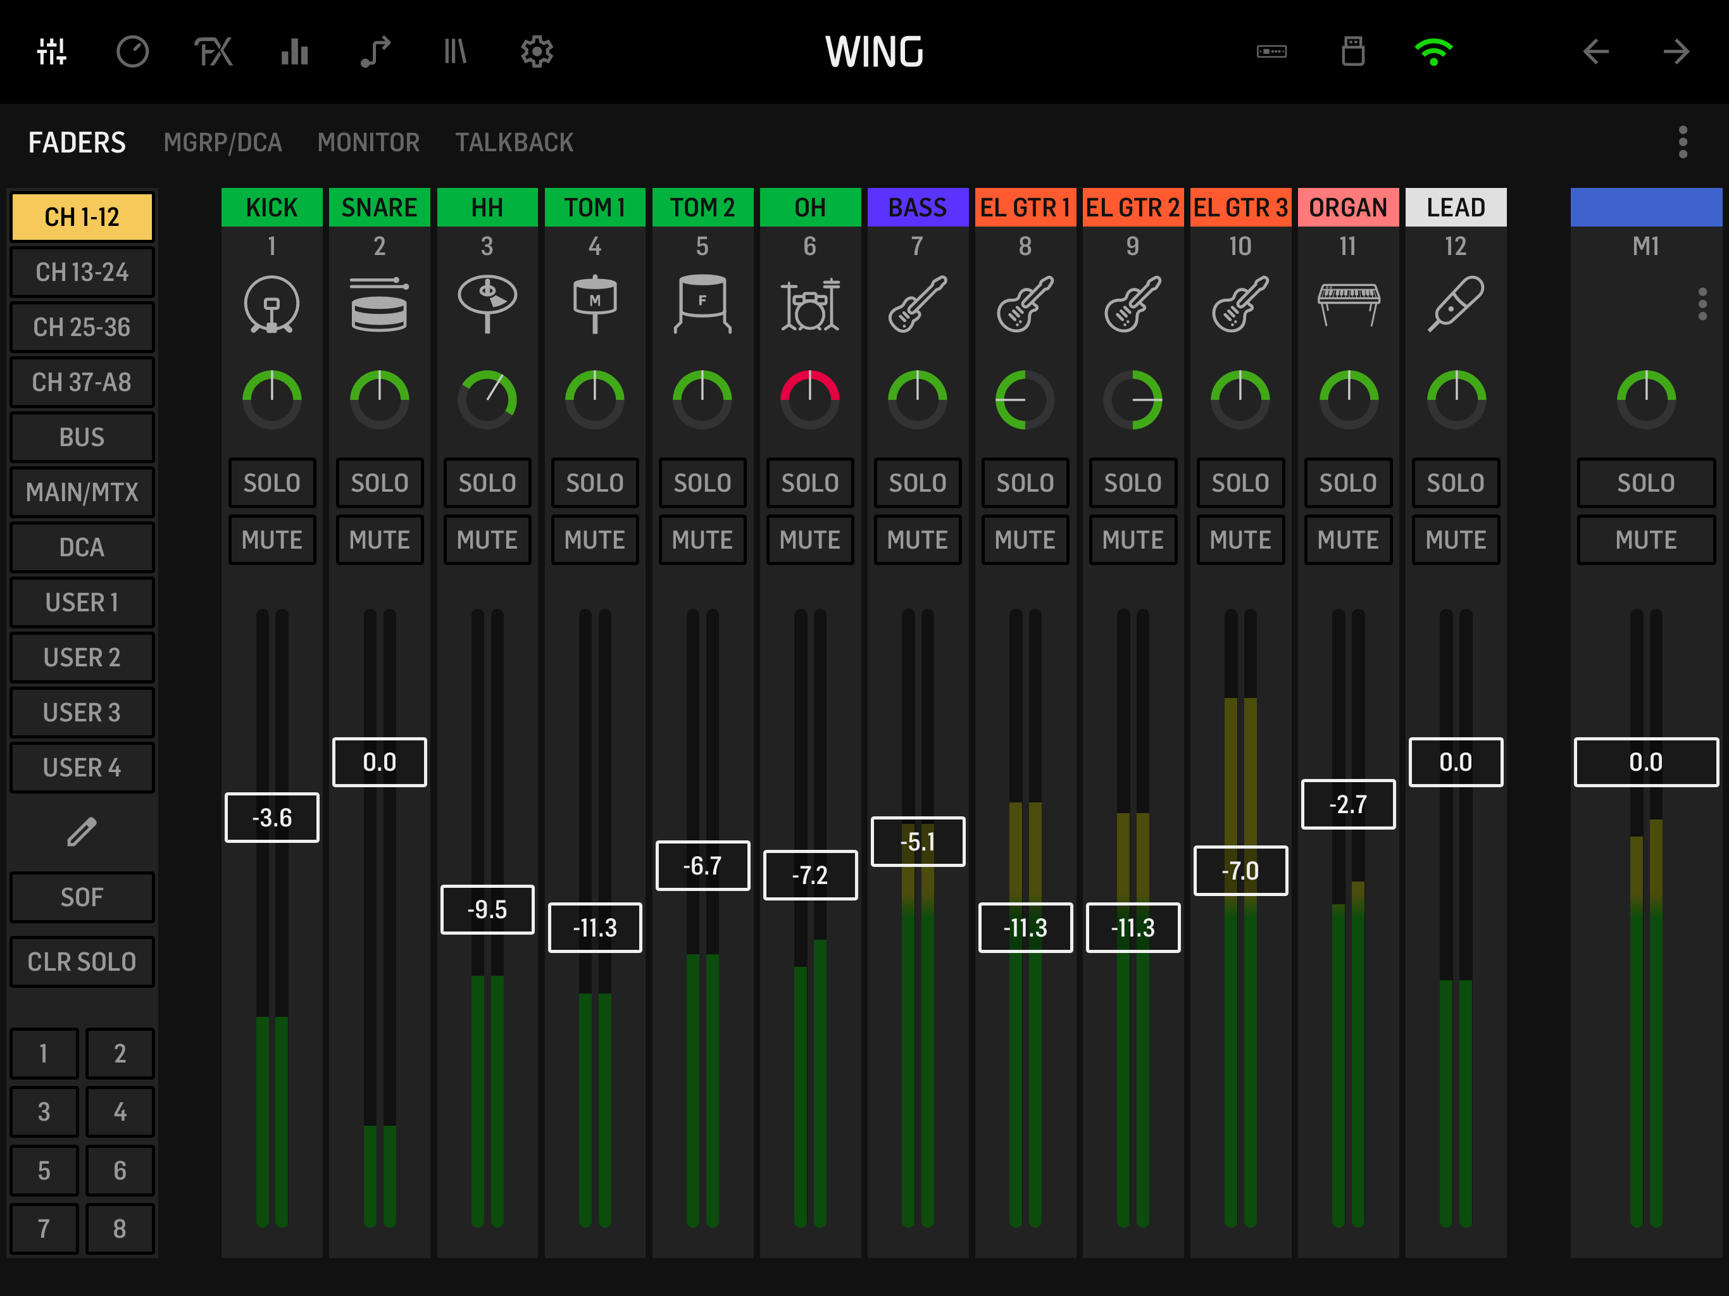Click sidebar number button 3
The image size is (1729, 1296).
(x=44, y=1111)
